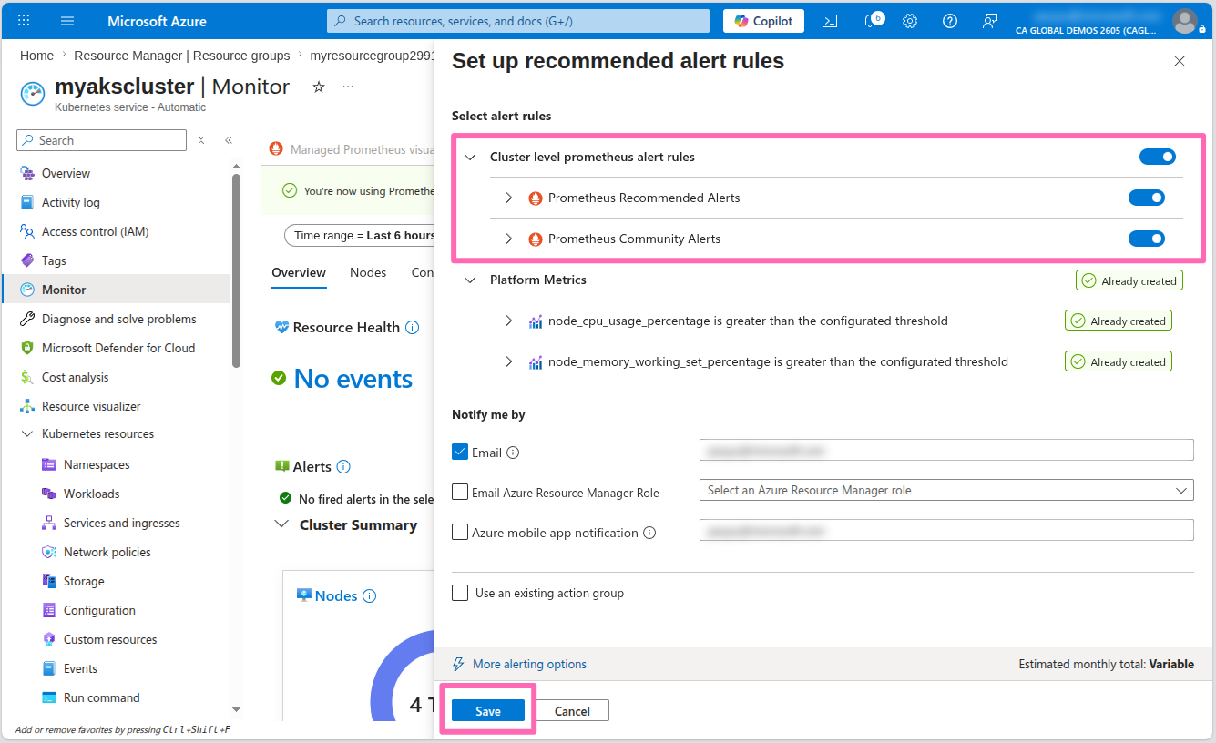Collapse the sidebar with double-chevron icon
Image resolution: width=1216 pixels, height=743 pixels.
tap(229, 140)
